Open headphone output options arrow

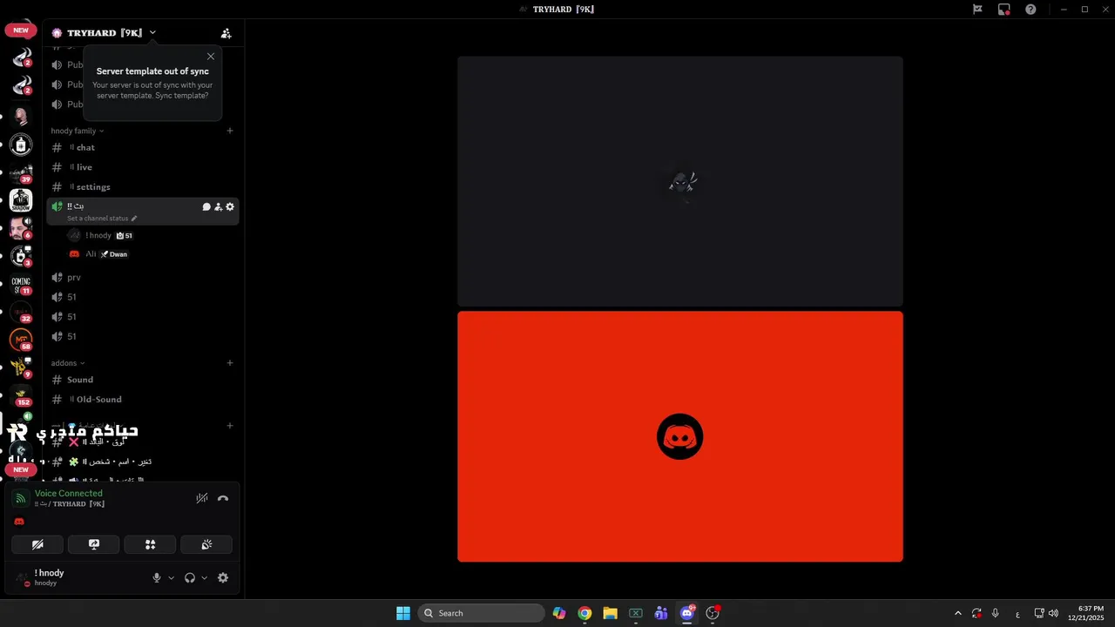point(205,578)
